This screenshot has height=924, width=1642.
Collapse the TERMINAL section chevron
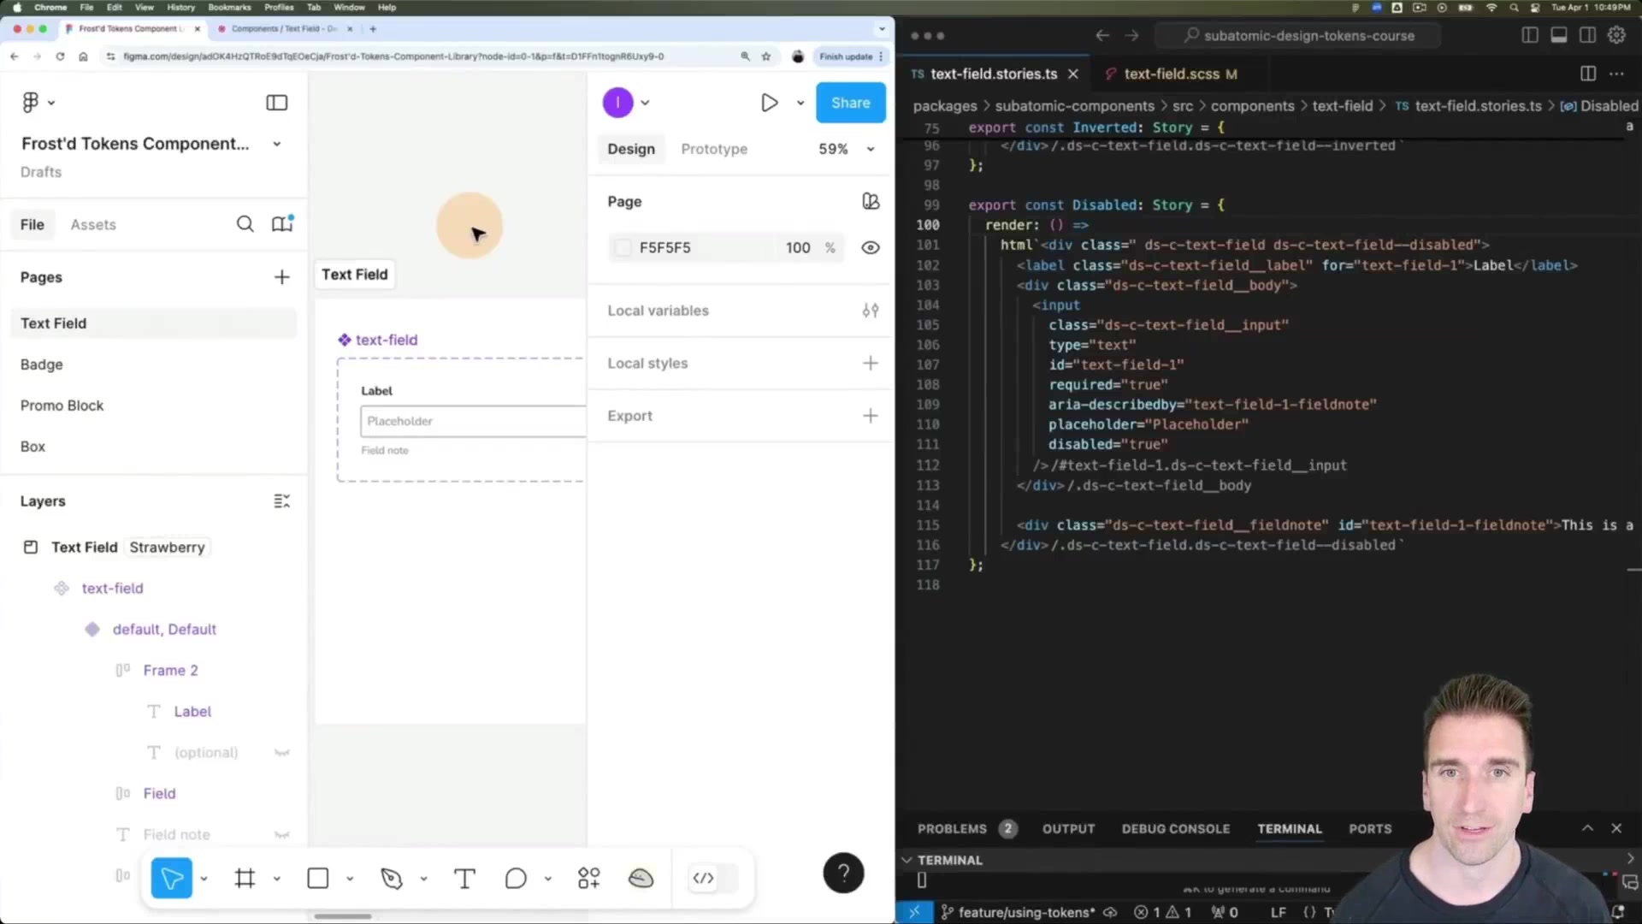(907, 860)
